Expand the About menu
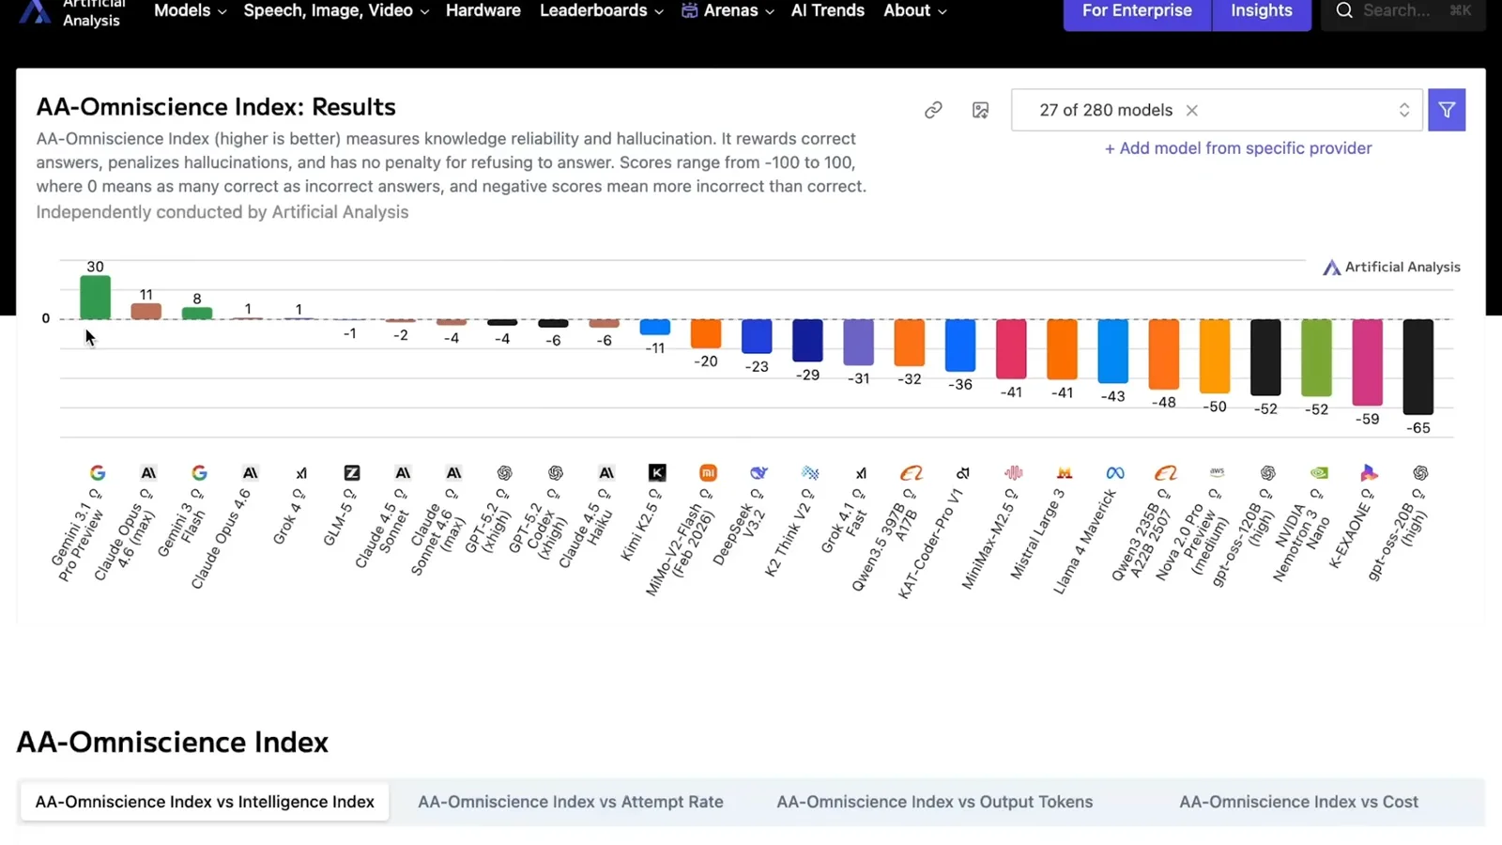The height and width of the screenshot is (845, 1502). tap(915, 10)
